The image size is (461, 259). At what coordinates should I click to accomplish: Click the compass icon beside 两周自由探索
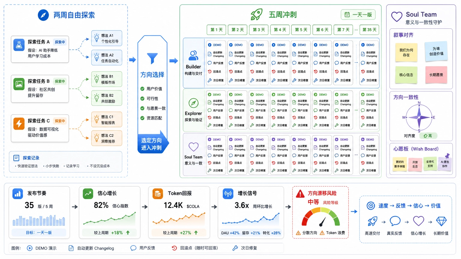[x=43, y=15]
